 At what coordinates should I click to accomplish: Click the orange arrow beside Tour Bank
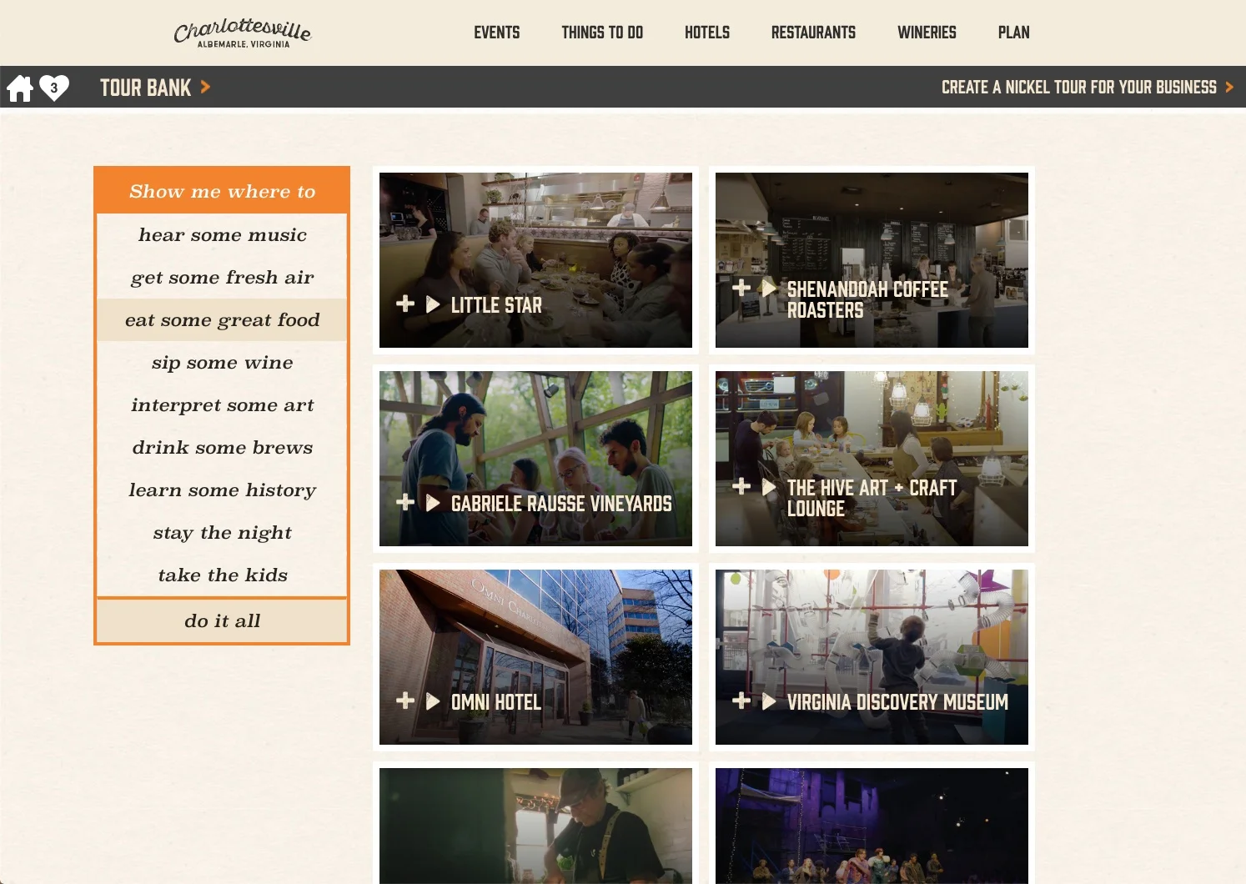(x=205, y=87)
